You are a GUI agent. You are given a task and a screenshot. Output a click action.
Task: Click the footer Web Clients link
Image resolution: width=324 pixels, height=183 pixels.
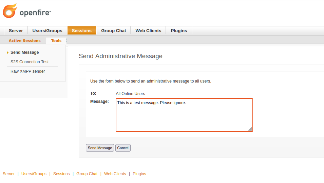coord(115,174)
